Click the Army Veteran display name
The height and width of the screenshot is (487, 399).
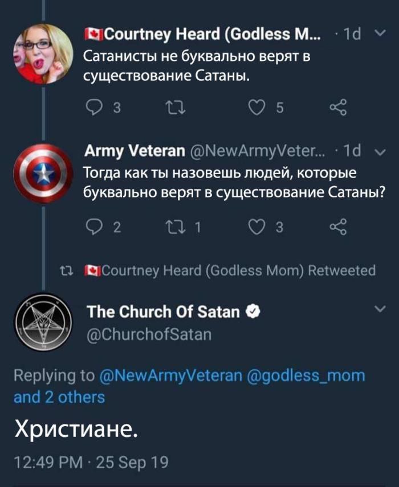point(135,151)
